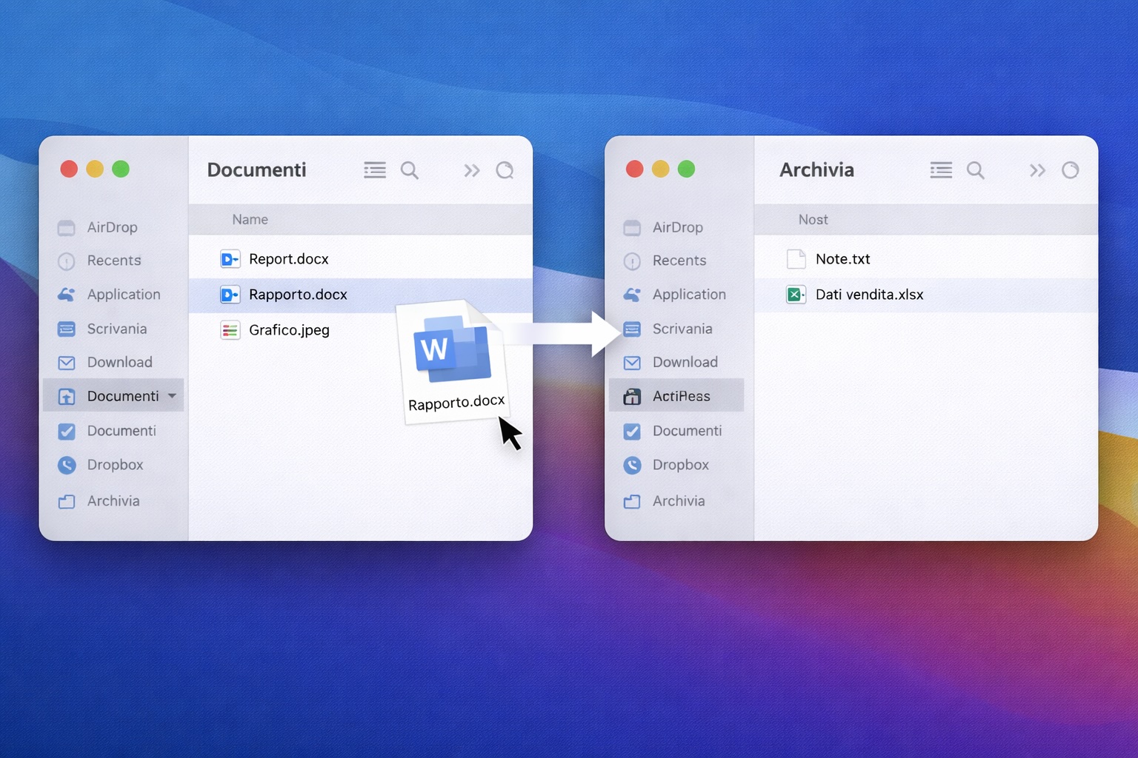Expand the Documenti sidebar item dropdown arrow

pos(172,396)
